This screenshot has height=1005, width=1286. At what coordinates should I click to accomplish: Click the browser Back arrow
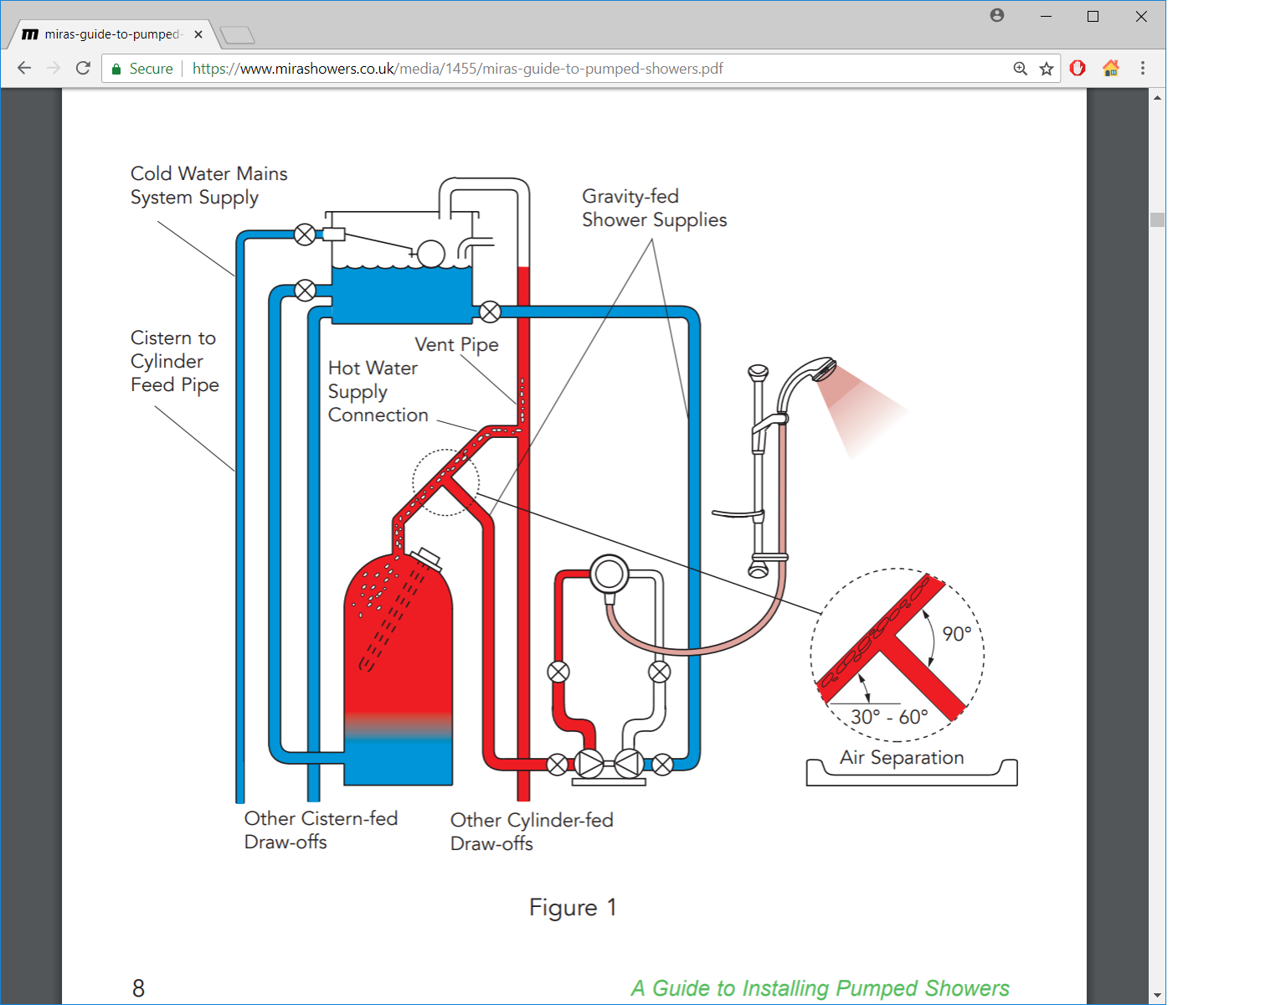coord(24,69)
